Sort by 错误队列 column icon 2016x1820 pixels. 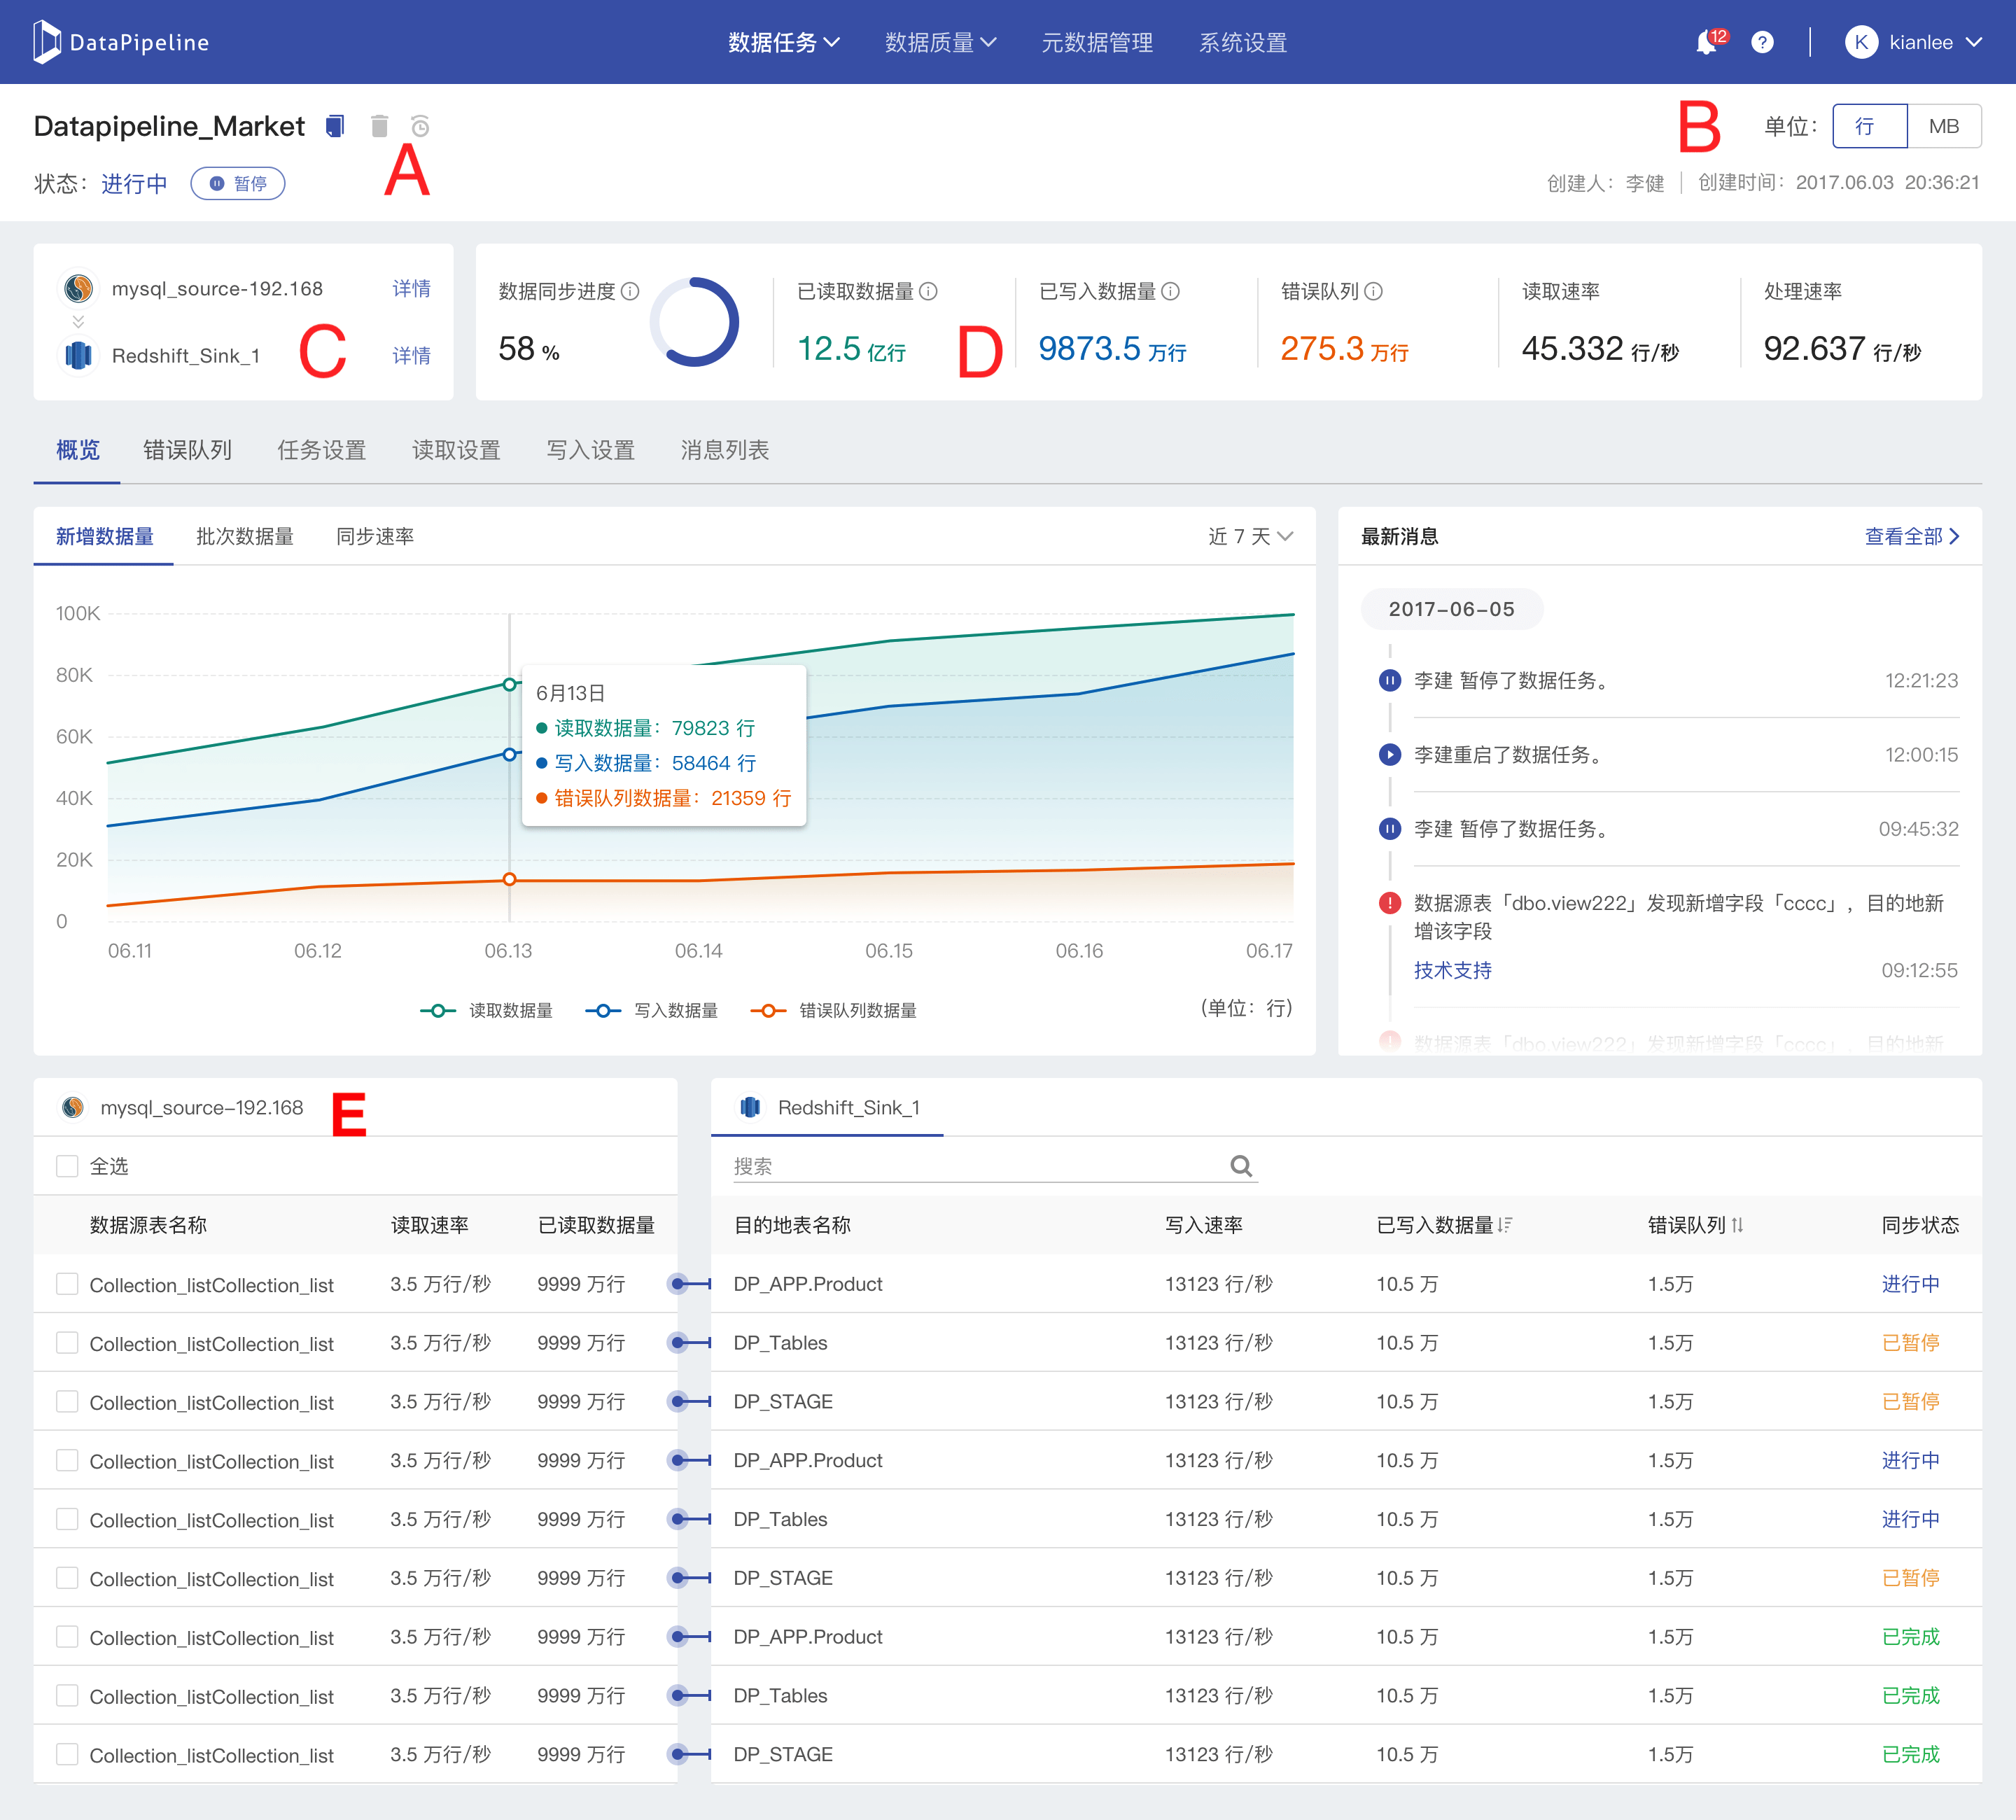coord(1737,1225)
